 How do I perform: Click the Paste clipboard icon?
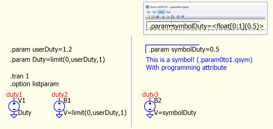coord(172,17)
